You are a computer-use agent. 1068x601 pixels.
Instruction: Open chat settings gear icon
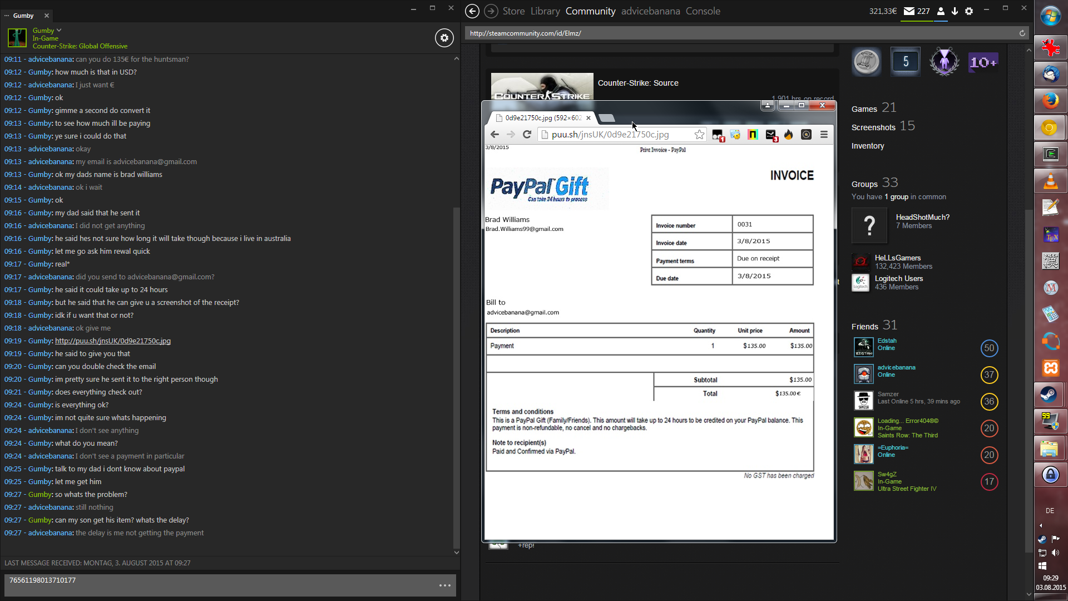click(x=444, y=38)
